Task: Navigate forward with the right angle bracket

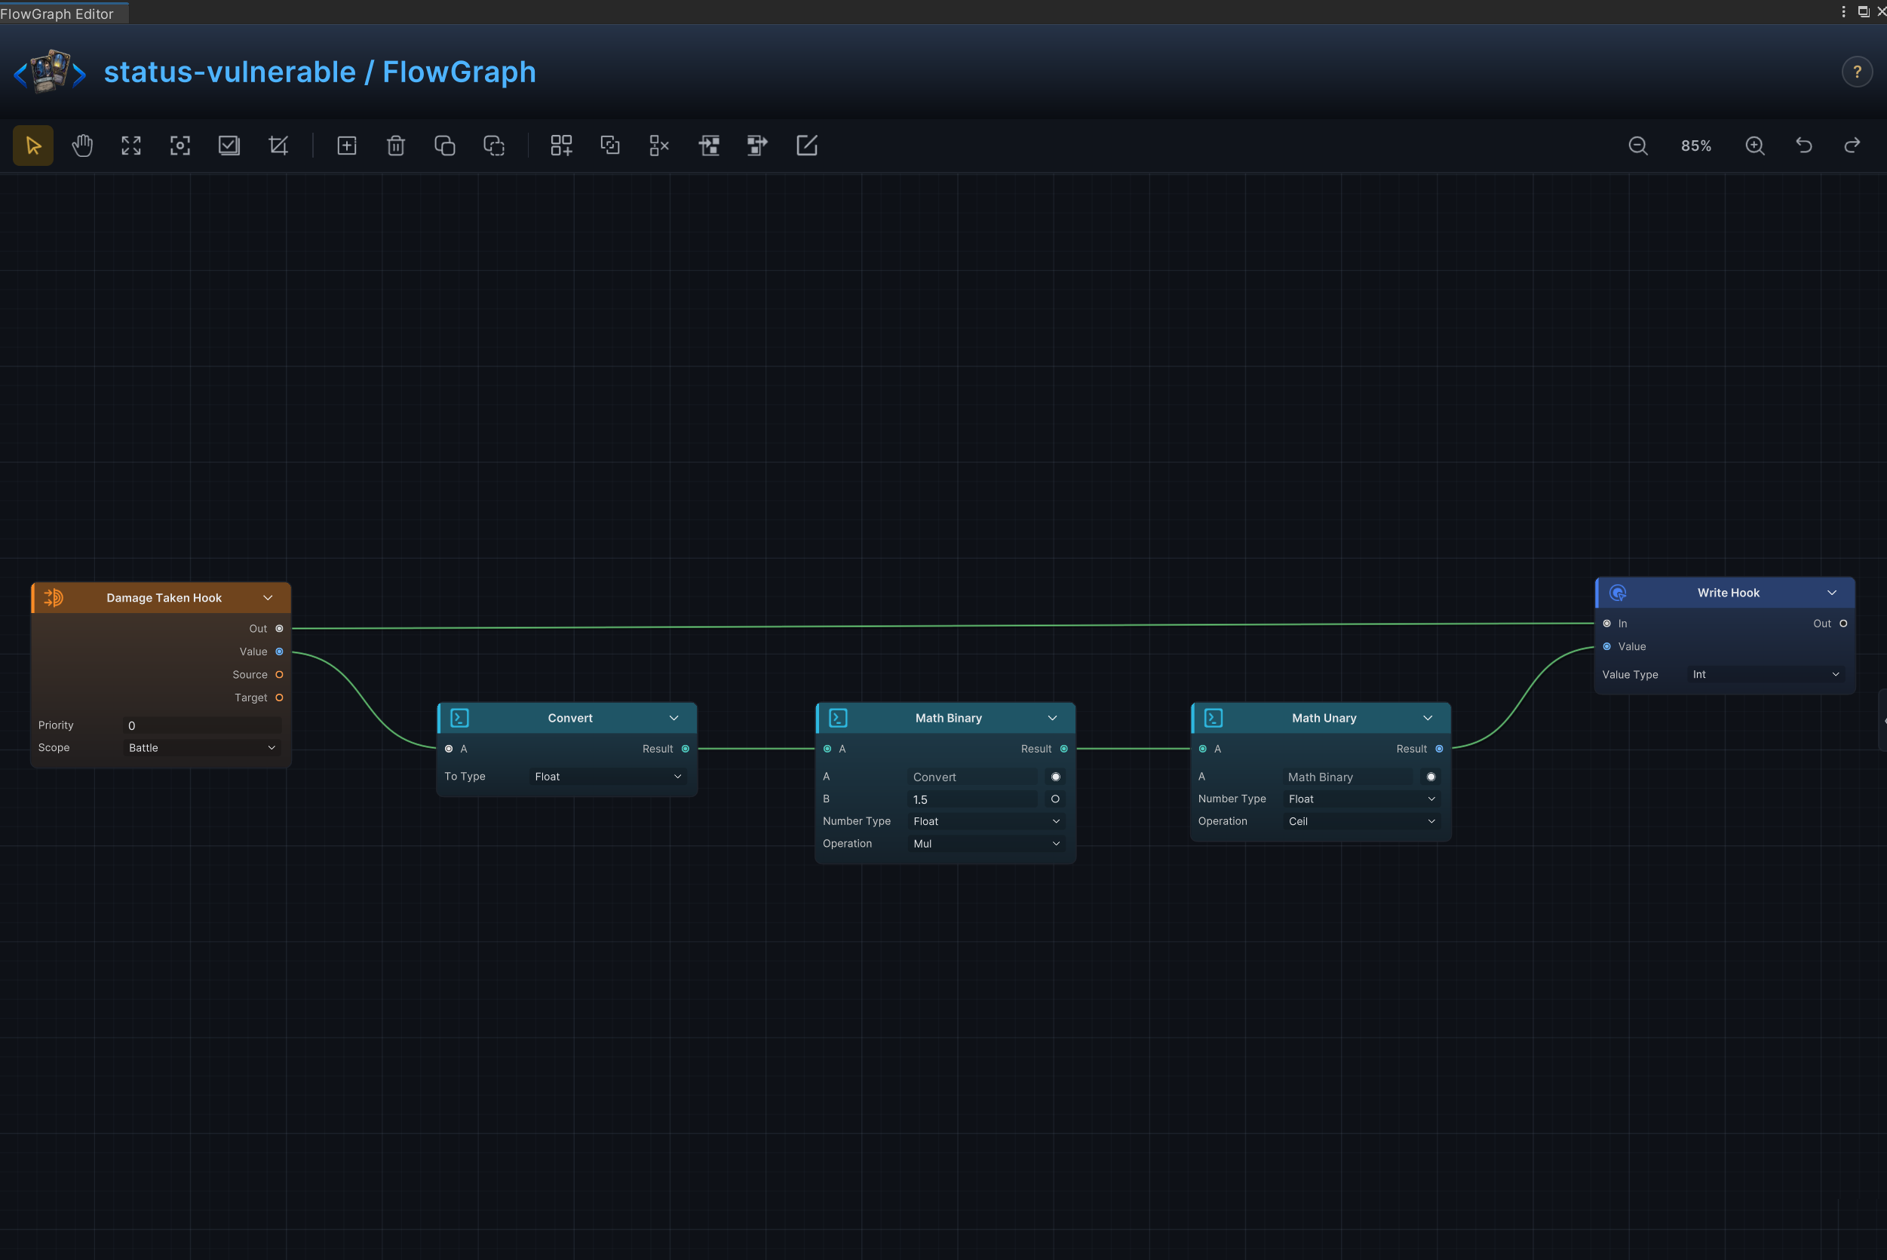Action: 78,75
